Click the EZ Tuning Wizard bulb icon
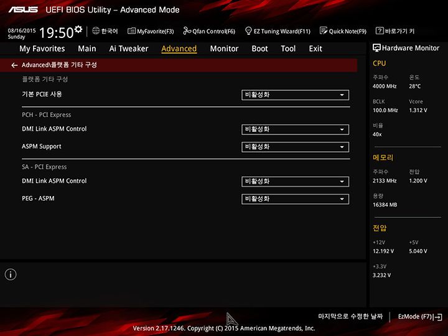This screenshot has height=336, width=448. tap(248, 30)
